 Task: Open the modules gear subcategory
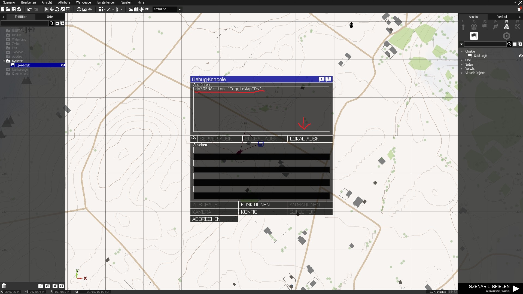coord(506,36)
